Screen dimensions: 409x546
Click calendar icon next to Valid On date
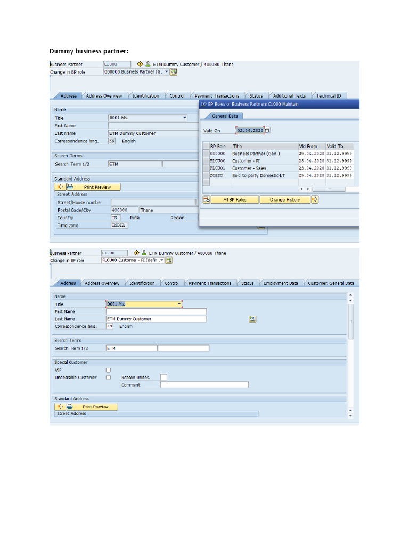[267, 130]
